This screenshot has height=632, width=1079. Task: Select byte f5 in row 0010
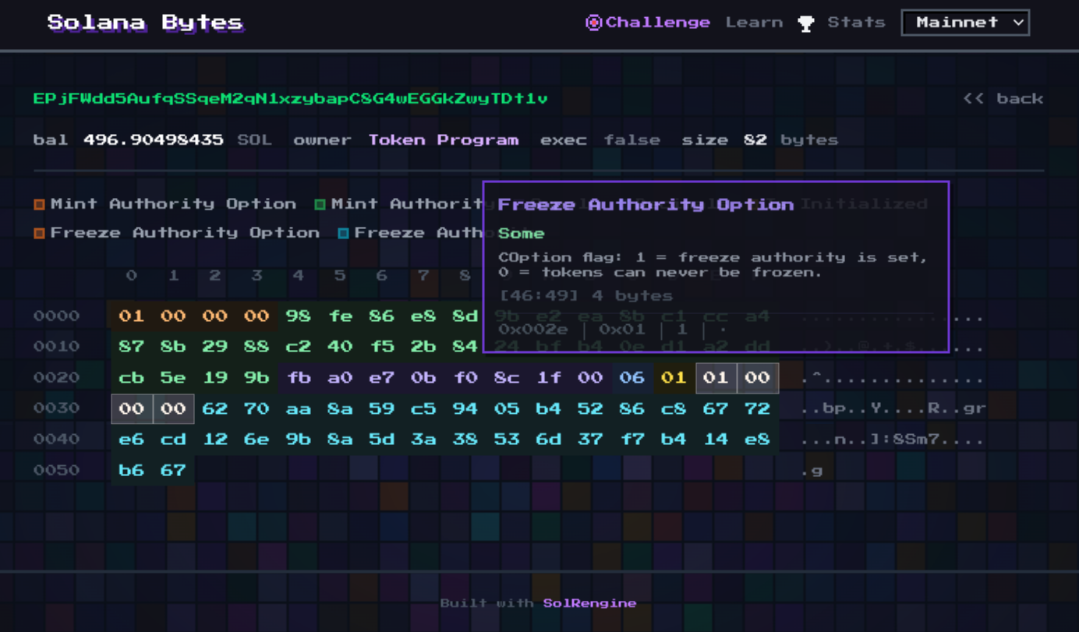click(381, 347)
